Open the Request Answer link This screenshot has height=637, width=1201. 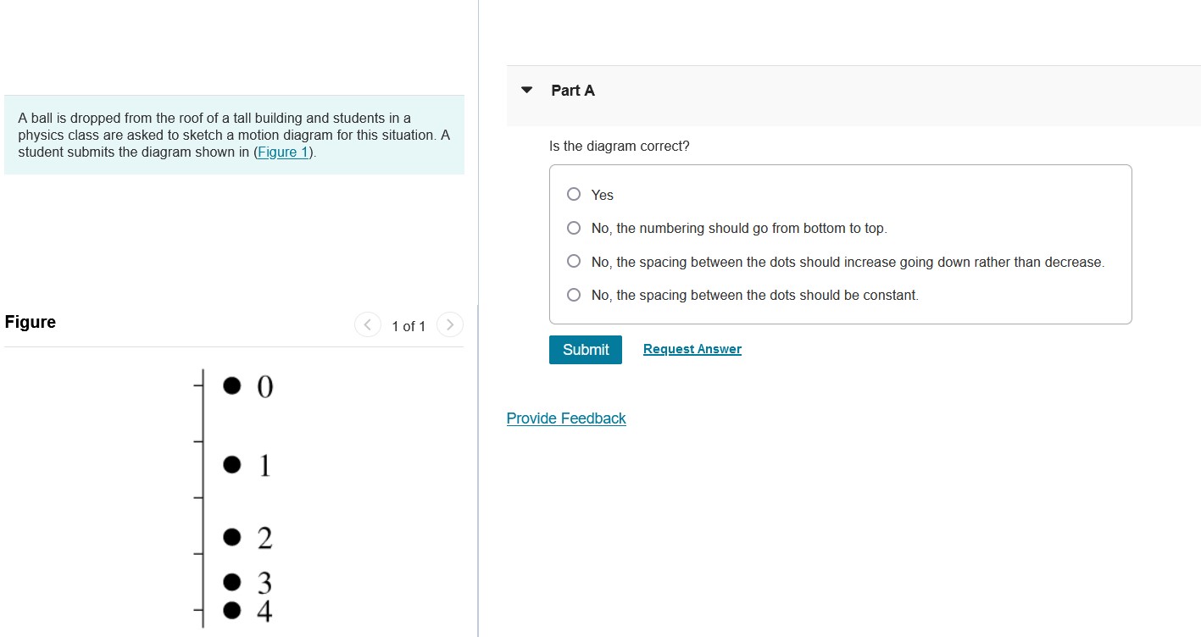coord(692,349)
